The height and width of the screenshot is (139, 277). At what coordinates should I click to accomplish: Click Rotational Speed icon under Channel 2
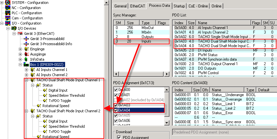point(39,137)
